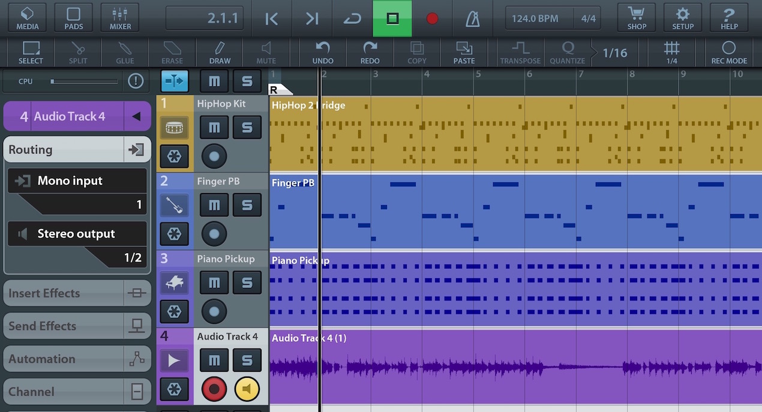Image resolution: width=762 pixels, height=412 pixels.
Task: Open the Shop tab
Action: click(x=637, y=18)
